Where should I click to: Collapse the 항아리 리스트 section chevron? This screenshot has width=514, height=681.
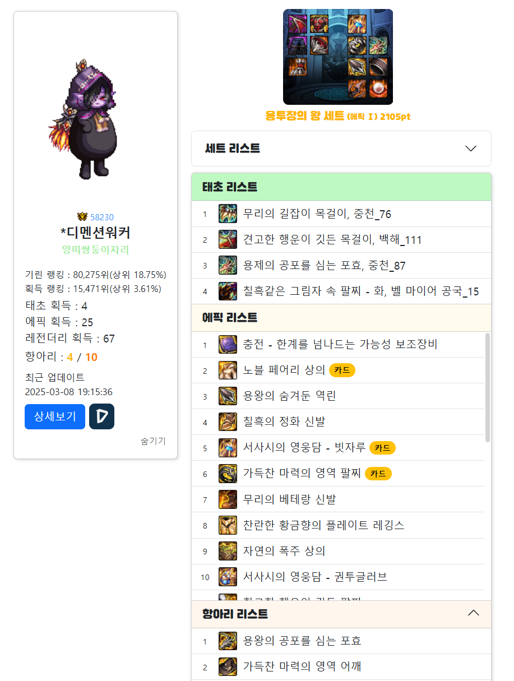[474, 613]
